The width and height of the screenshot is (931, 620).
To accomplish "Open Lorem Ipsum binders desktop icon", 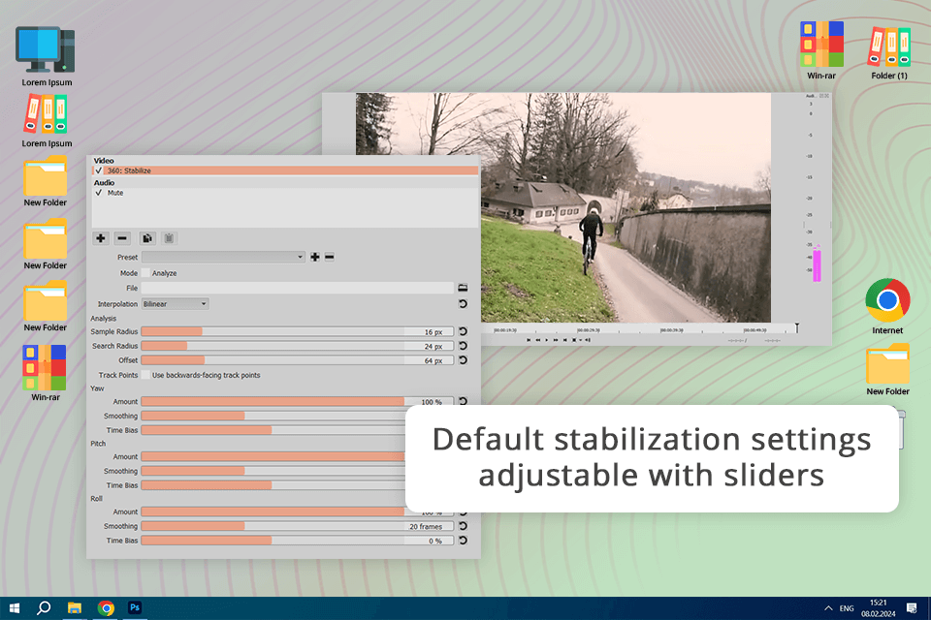I will (x=47, y=122).
